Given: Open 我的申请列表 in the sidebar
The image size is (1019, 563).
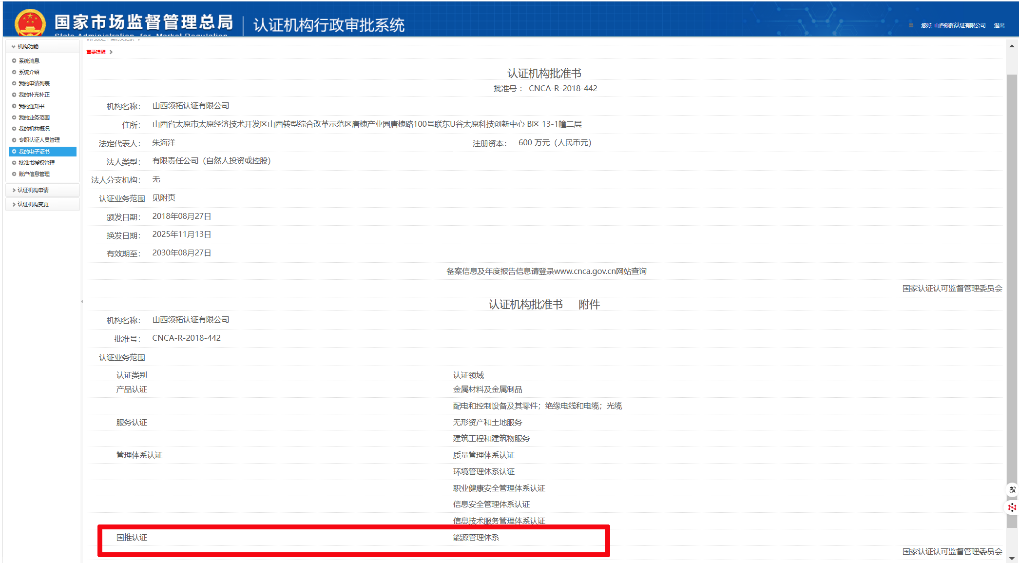Looking at the screenshot, I should tap(34, 83).
